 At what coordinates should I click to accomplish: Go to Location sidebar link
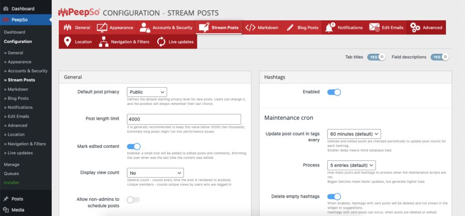coord(14,134)
